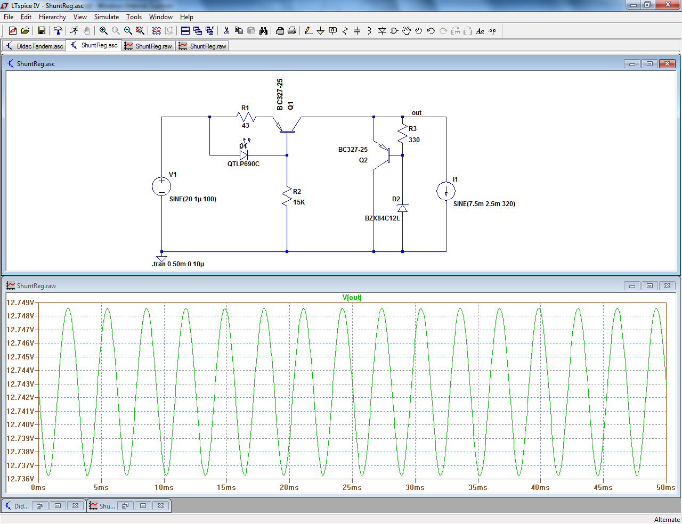Image resolution: width=682 pixels, height=524 pixels.
Task: Open the Tools menu
Action: click(134, 17)
